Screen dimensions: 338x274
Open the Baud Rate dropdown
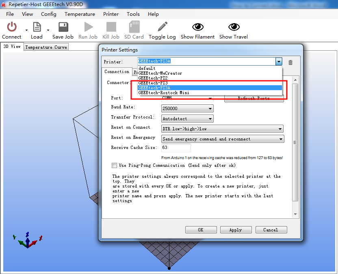(x=187, y=108)
